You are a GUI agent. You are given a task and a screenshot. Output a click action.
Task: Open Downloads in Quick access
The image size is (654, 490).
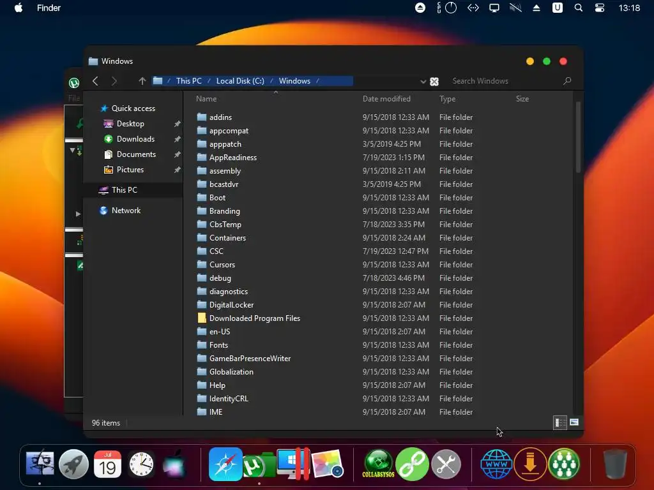135,139
